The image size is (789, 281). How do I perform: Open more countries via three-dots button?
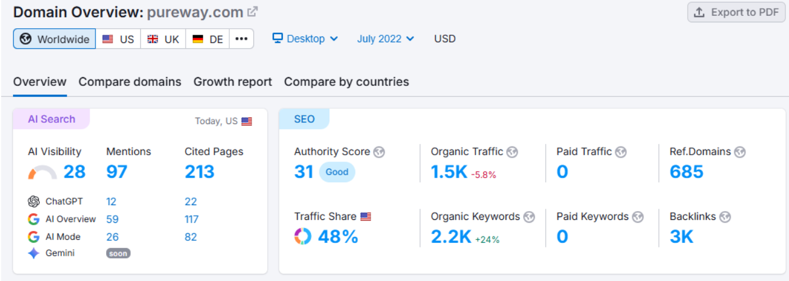(x=242, y=39)
